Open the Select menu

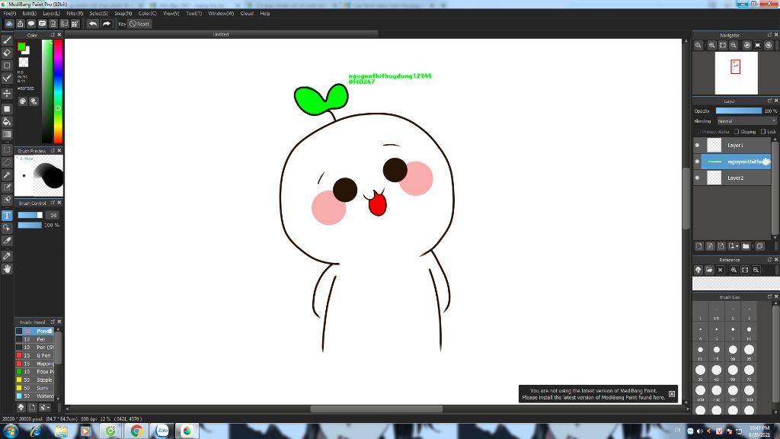[98, 14]
